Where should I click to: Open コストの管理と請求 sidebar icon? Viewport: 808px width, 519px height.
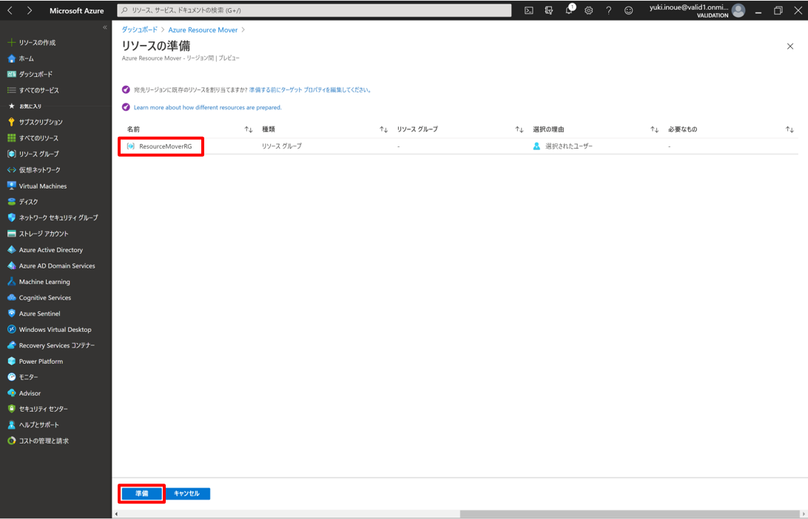point(11,441)
